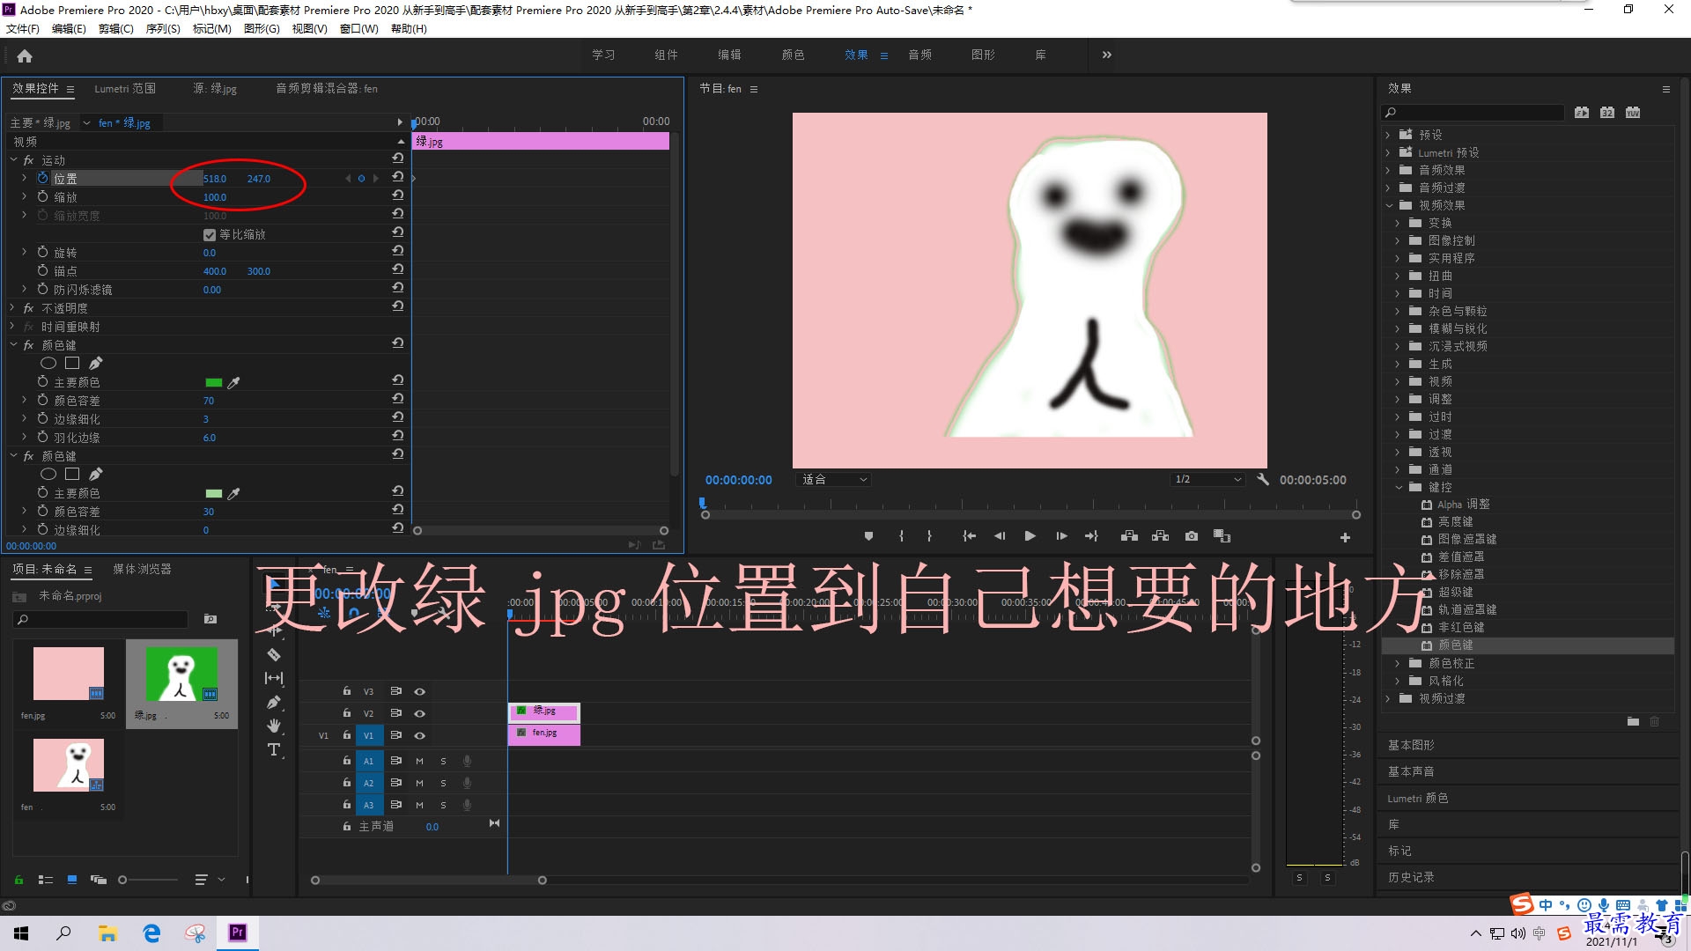Viewport: 1691px width, 951px height.
Task: Click light green 主要颜色 swatch in second 颜色键
Action: point(213,493)
